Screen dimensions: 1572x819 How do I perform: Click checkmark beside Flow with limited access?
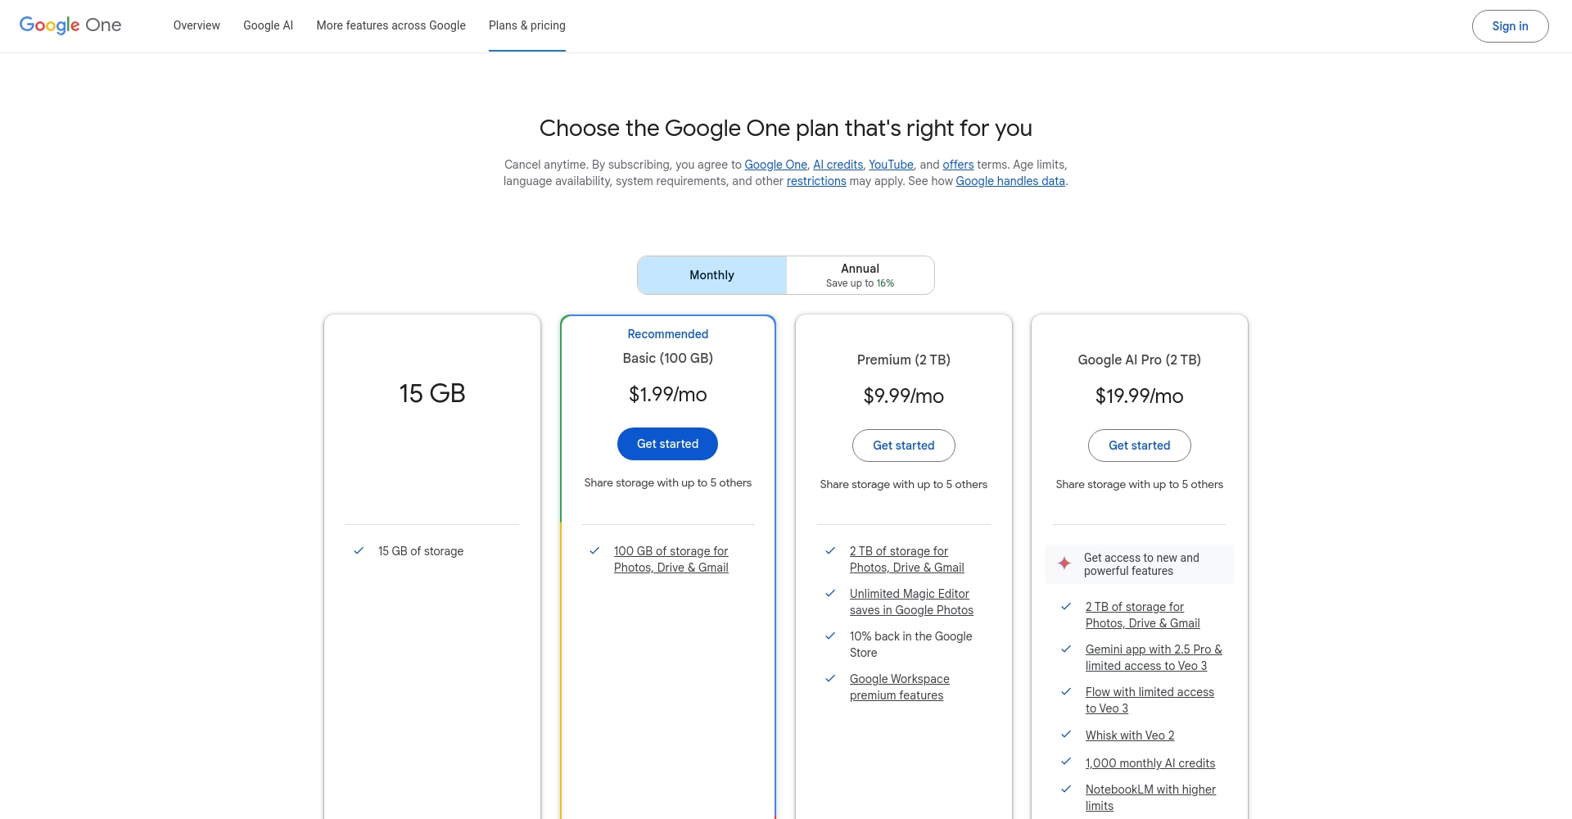click(x=1066, y=692)
